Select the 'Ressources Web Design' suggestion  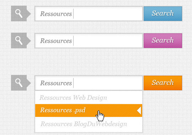click(x=89, y=98)
